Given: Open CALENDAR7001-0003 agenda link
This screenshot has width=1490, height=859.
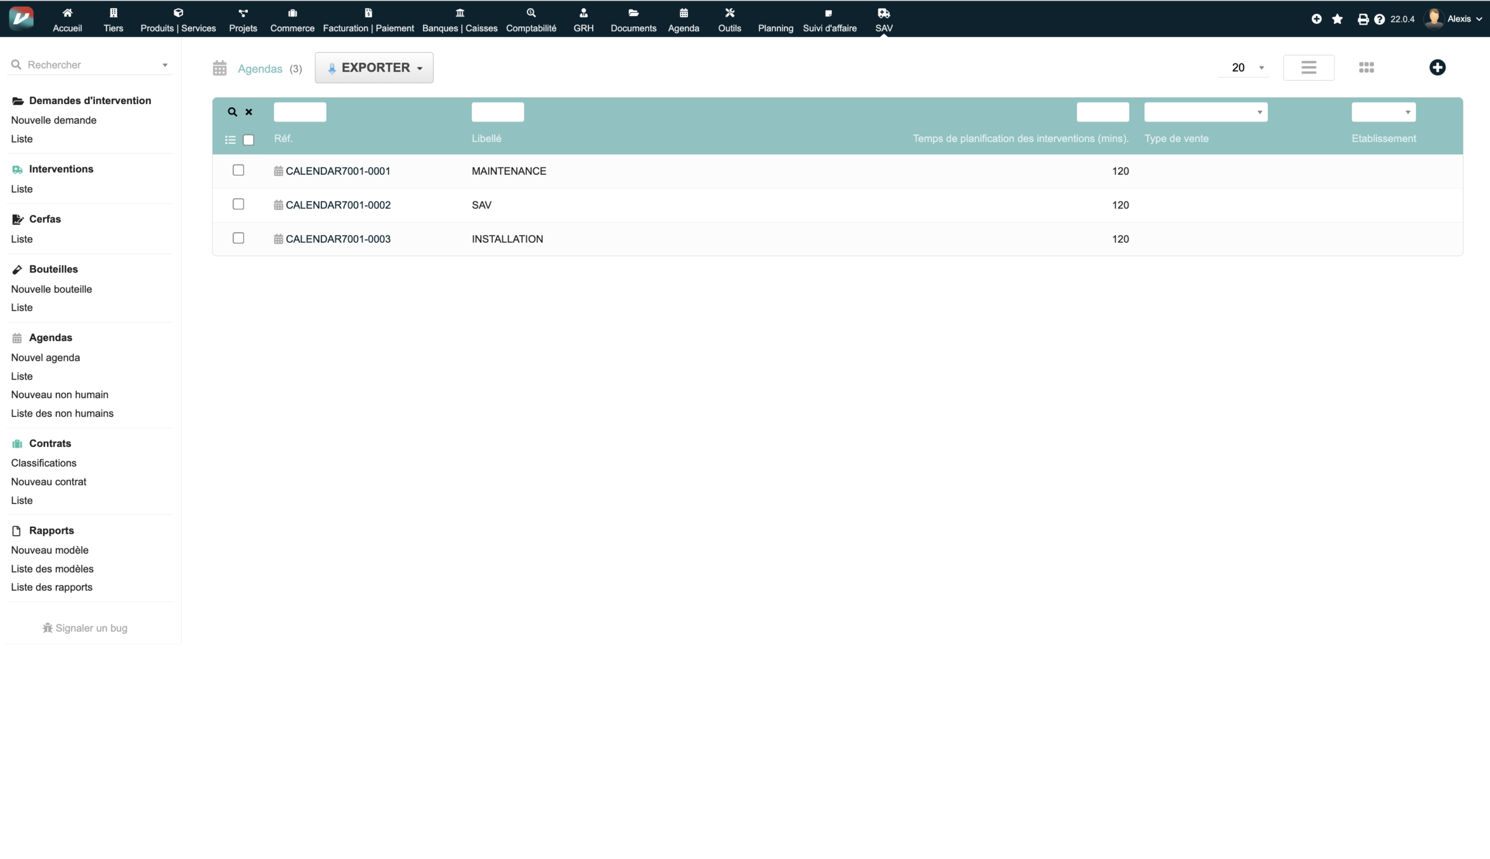Looking at the screenshot, I should (x=338, y=239).
